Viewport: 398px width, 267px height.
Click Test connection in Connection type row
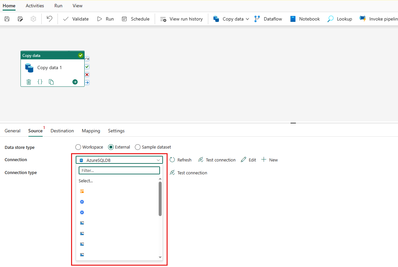point(188,173)
